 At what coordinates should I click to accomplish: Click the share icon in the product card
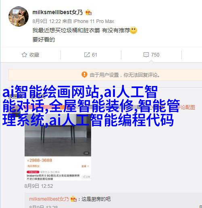86,176
